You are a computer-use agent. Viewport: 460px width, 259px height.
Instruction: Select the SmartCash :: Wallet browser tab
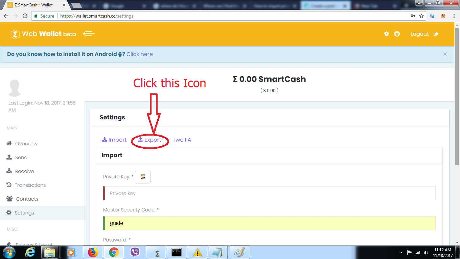(x=36, y=5)
